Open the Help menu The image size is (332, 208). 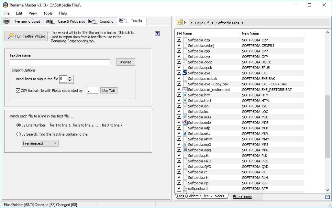(63, 13)
